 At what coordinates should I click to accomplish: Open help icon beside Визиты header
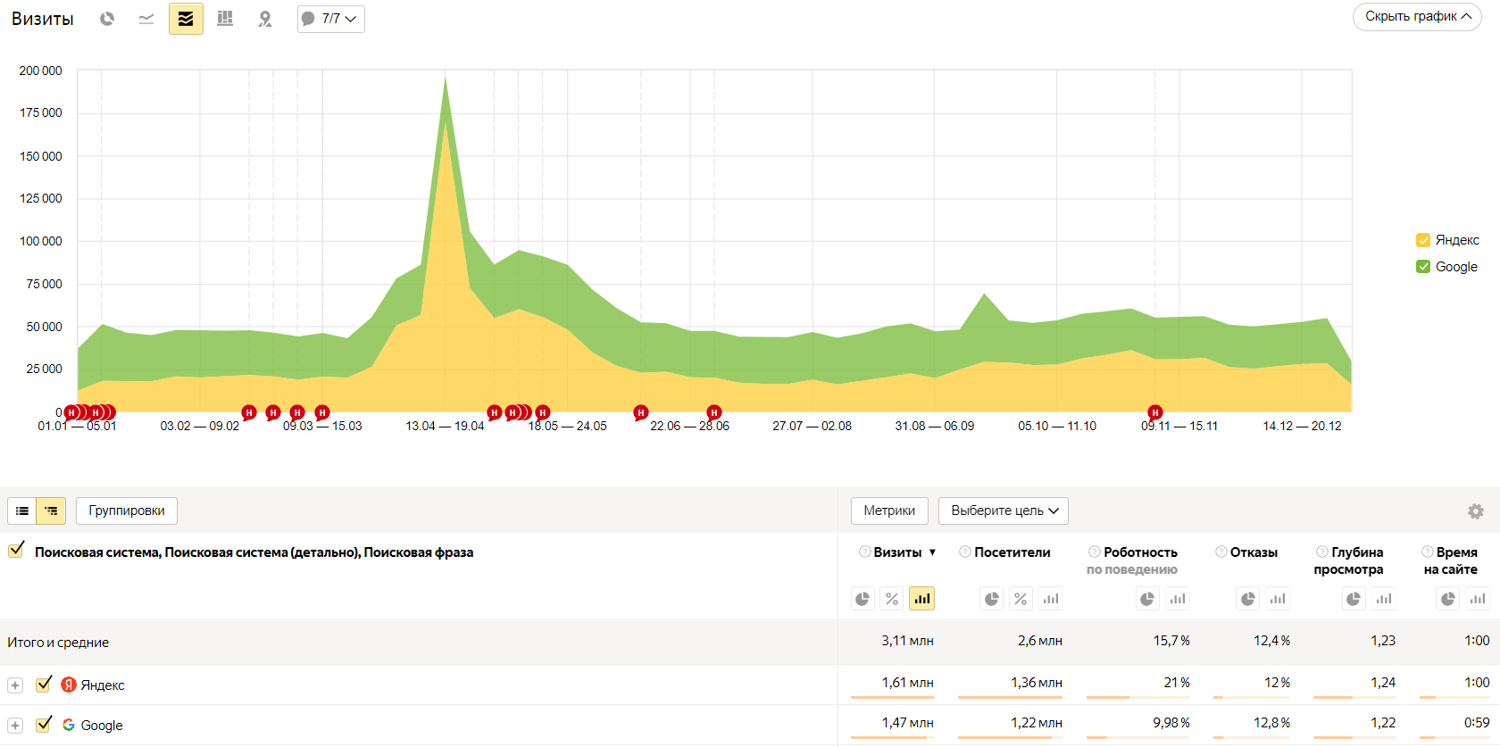pyautogui.click(x=864, y=552)
